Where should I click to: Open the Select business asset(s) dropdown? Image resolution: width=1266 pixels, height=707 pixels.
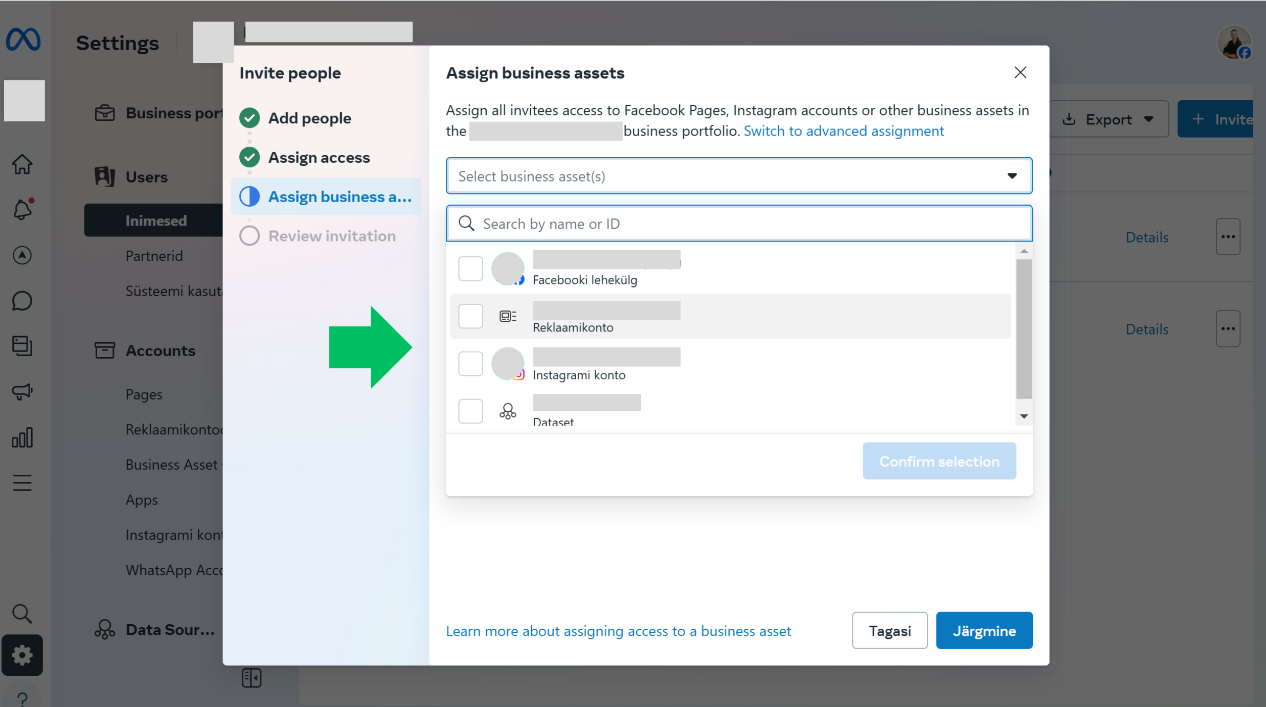(x=738, y=176)
